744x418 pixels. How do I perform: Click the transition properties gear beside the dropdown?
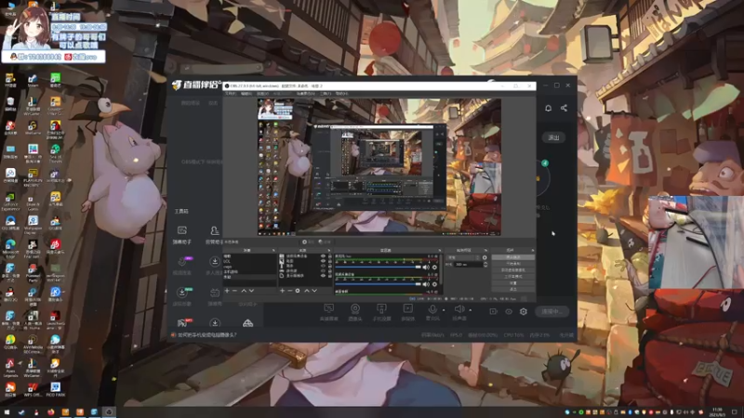(x=485, y=257)
